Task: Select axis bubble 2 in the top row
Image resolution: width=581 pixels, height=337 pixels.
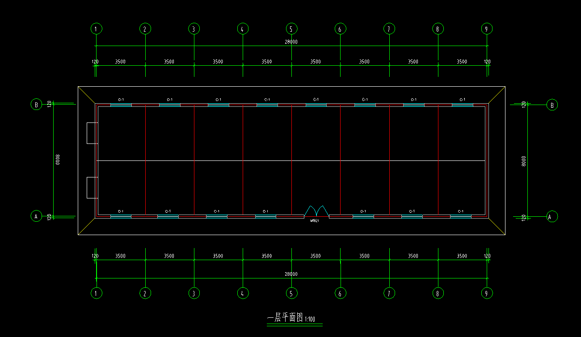Action: tap(145, 29)
